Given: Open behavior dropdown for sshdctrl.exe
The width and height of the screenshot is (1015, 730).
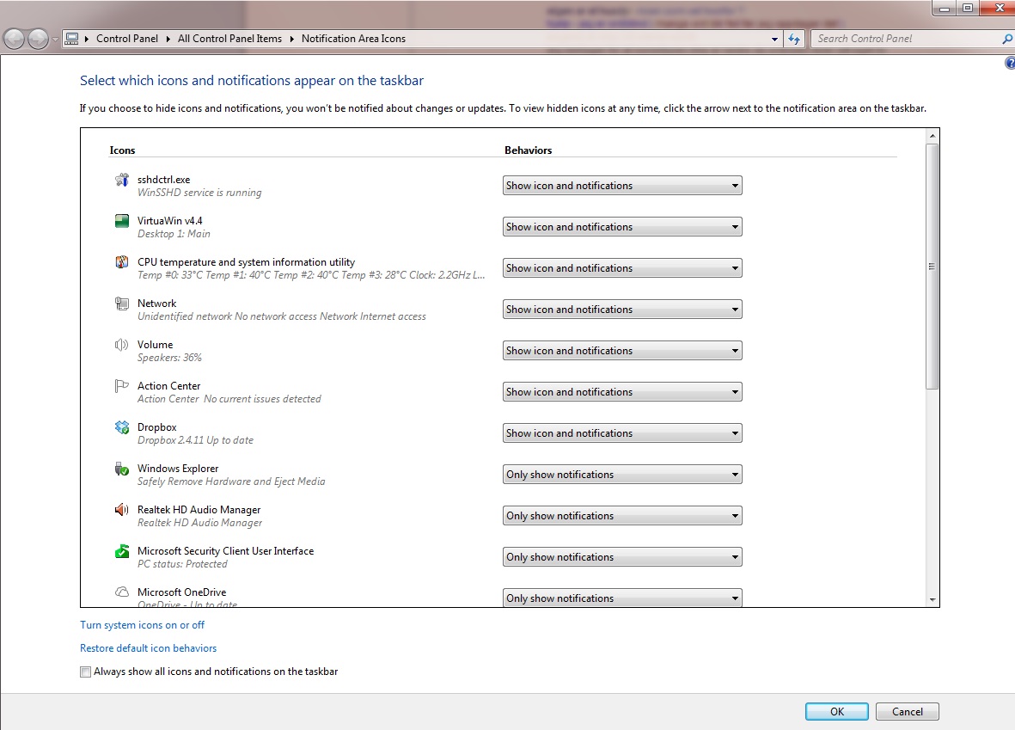Looking at the screenshot, I should 622,186.
